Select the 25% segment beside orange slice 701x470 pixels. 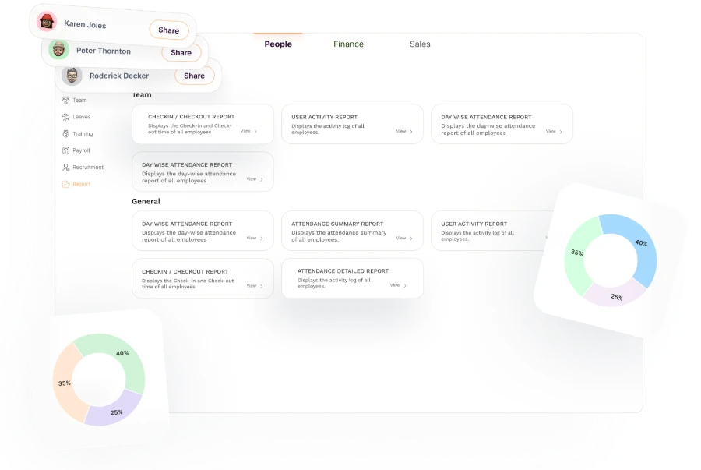[x=115, y=412]
